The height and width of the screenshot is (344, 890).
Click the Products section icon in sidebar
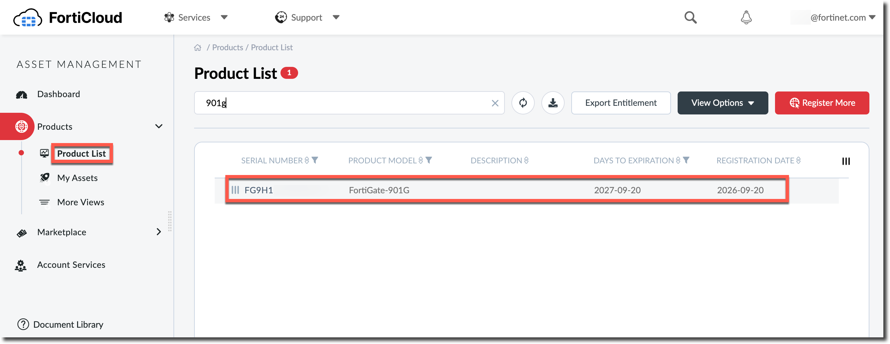click(x=21, y=126)
